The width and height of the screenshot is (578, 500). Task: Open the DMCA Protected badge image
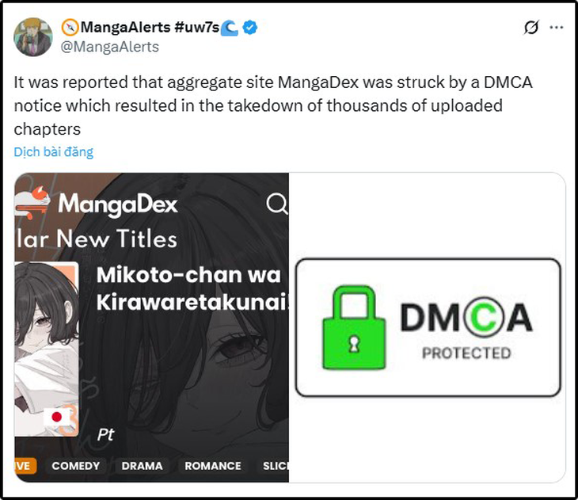(428, 327)
